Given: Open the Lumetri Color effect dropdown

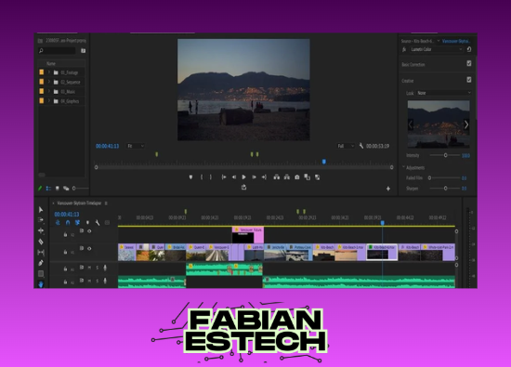Looking at the screenshot, I should pos(437,49).
